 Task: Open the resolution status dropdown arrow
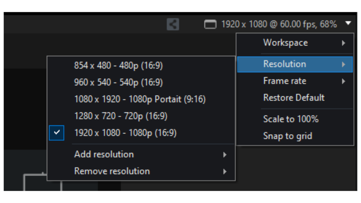(x=349, y=23)
